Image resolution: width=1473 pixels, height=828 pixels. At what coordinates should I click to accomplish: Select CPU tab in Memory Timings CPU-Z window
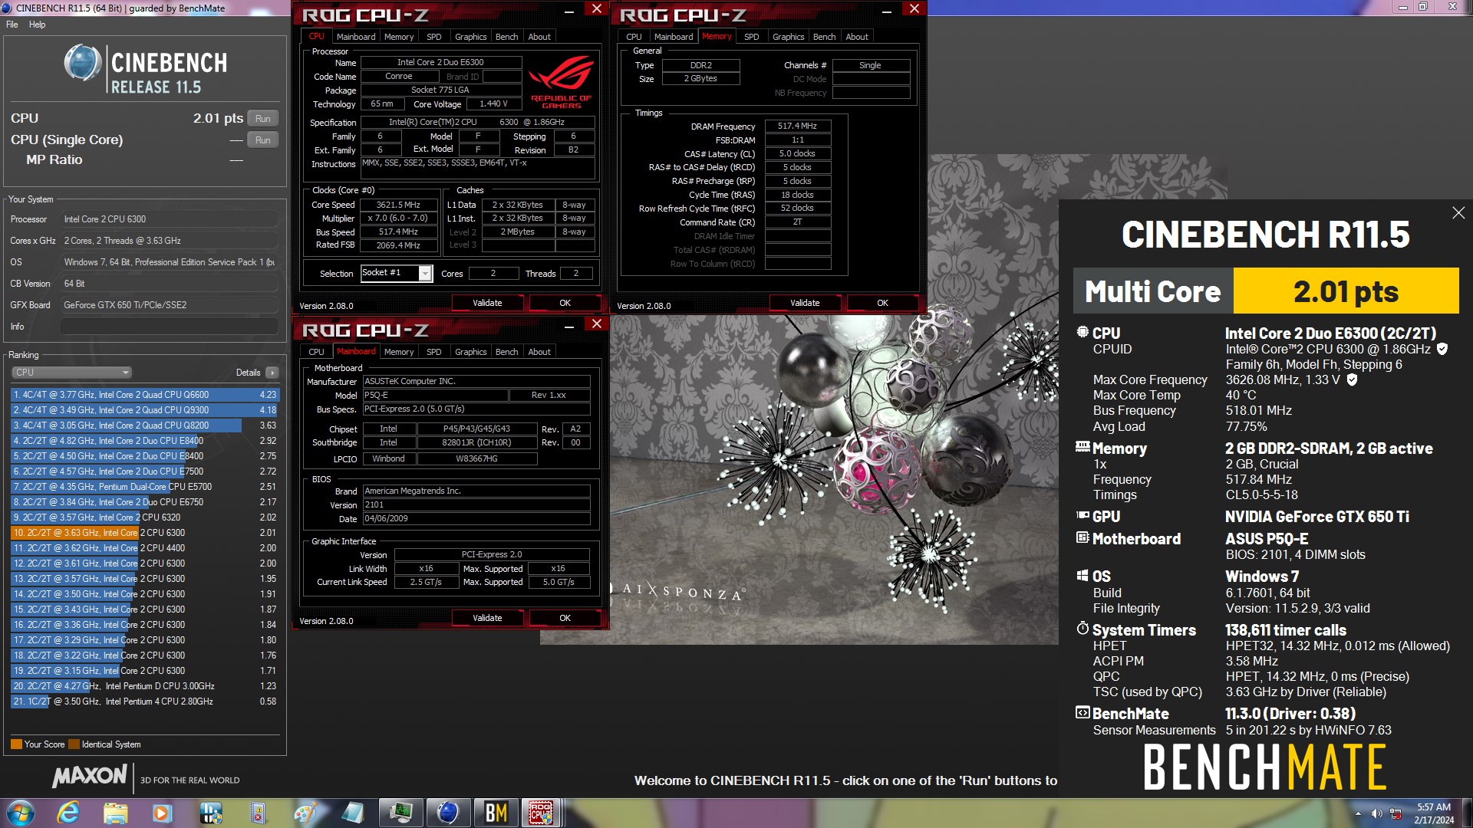pos(634,37)
